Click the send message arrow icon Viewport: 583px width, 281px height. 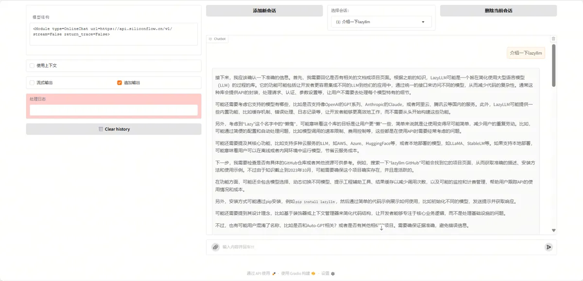coord(549,247)
